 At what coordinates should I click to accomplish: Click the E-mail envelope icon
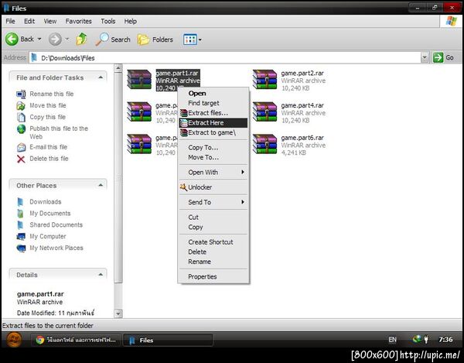[x=21, y=147]
